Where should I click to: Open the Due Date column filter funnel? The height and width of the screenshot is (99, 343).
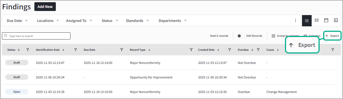pos(122,50)
